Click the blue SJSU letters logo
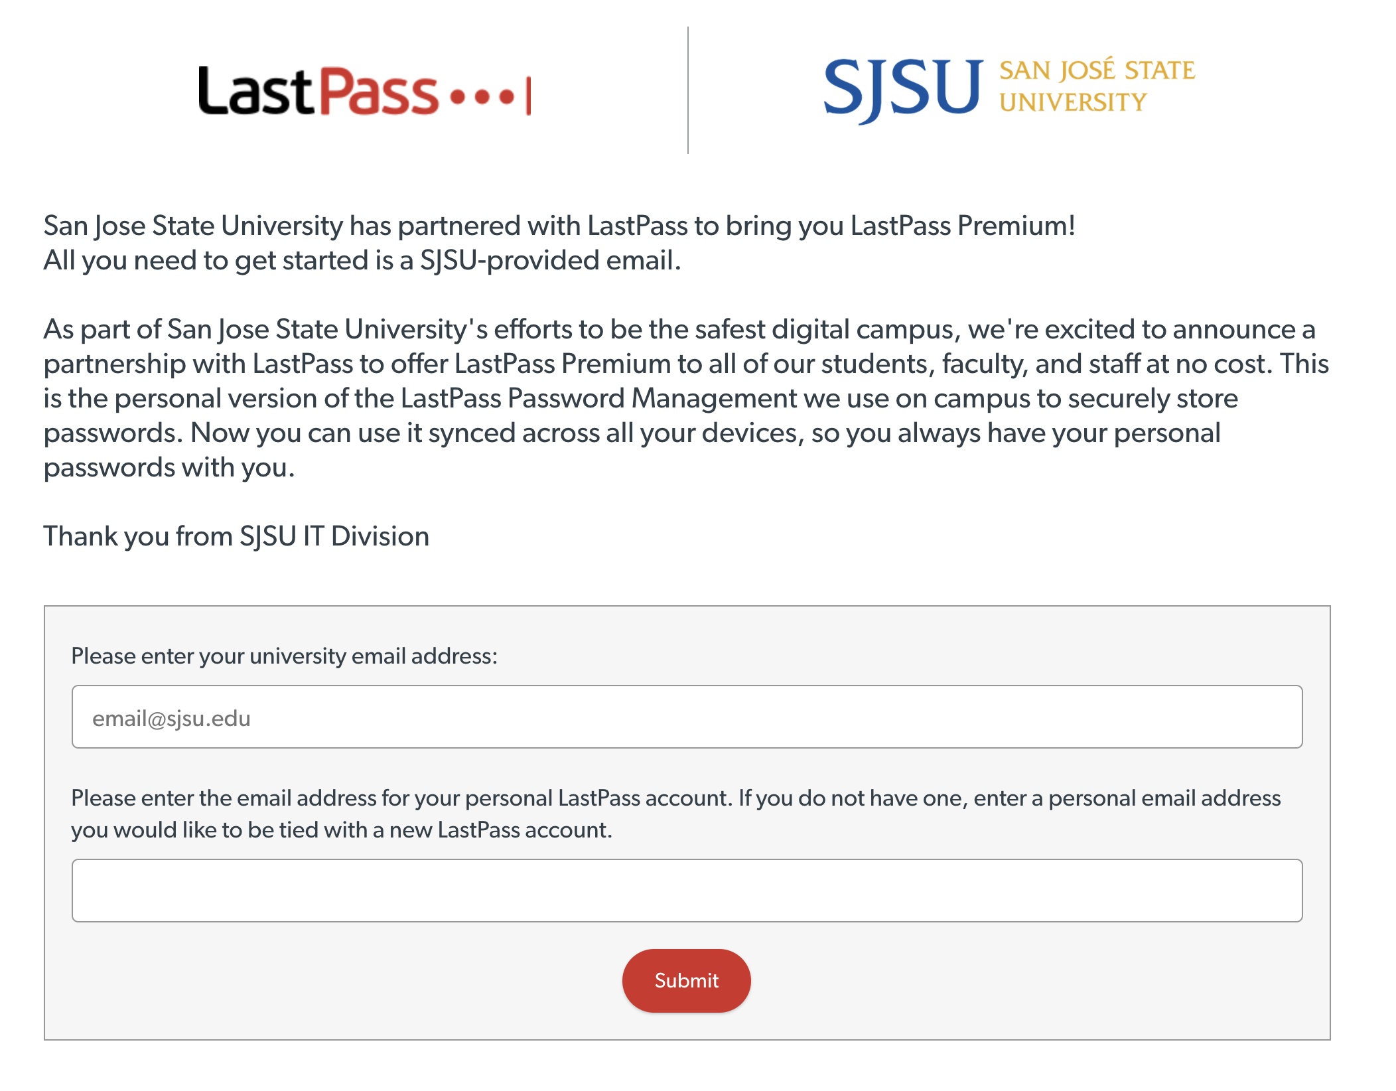The height and width of the screenshot is (1091, 1396). [902, 89]
